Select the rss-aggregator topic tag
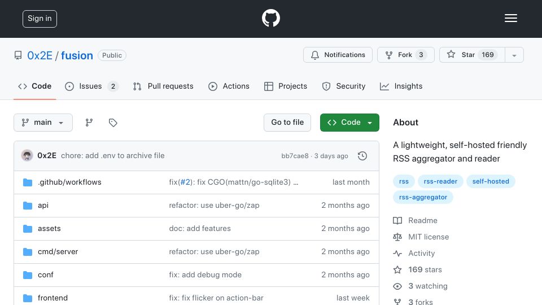This screenshot has width=542, height=305. [423, 198]
